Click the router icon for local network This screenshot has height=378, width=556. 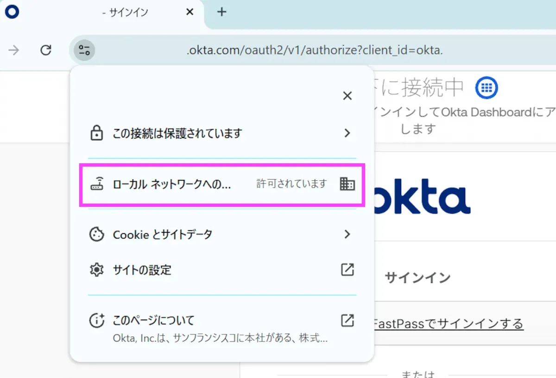[x=96, y=184]
